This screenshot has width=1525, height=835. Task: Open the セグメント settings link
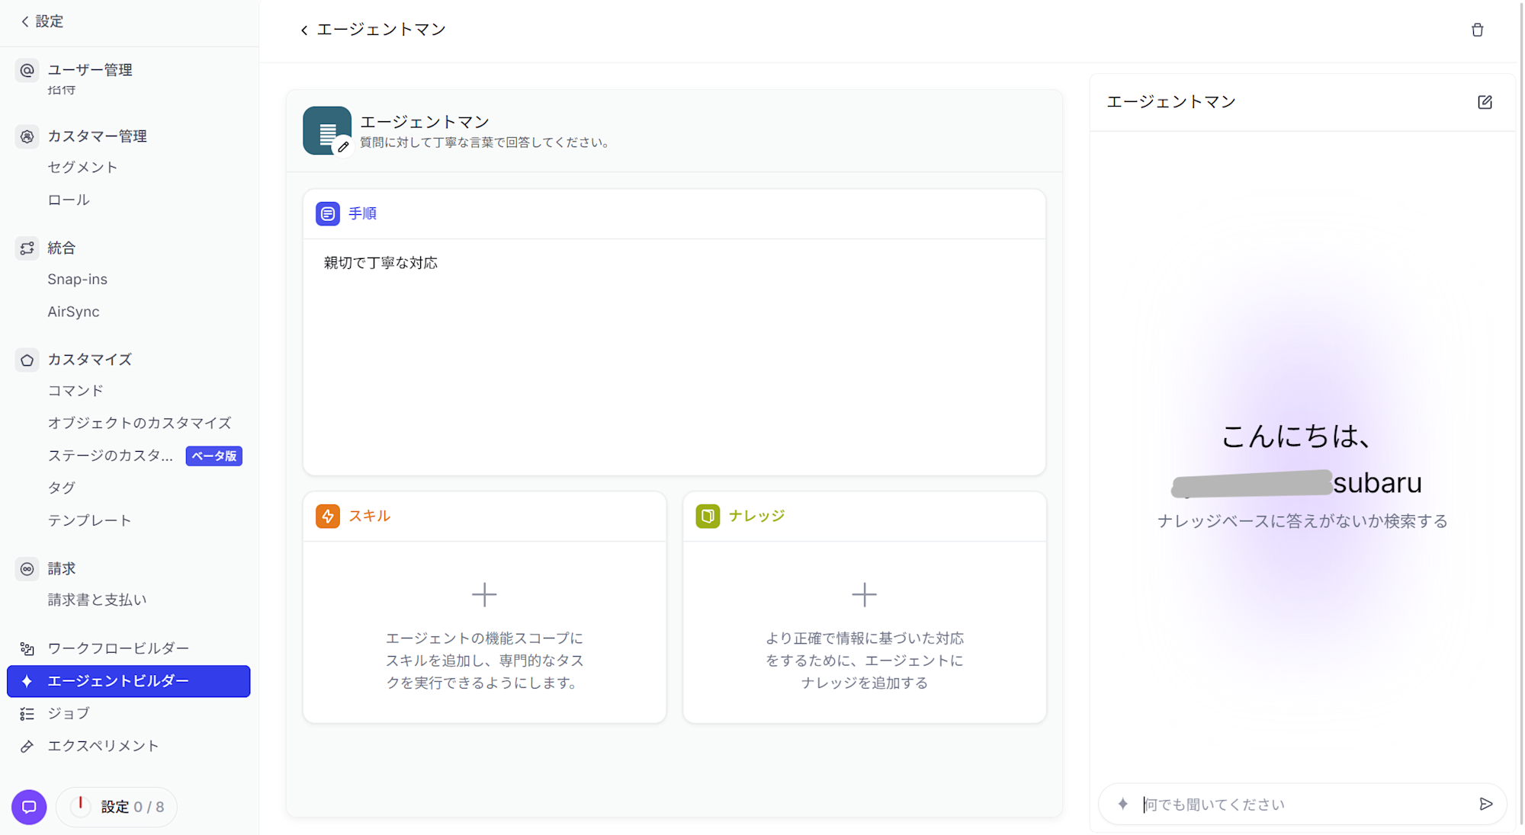pos(82,167)
